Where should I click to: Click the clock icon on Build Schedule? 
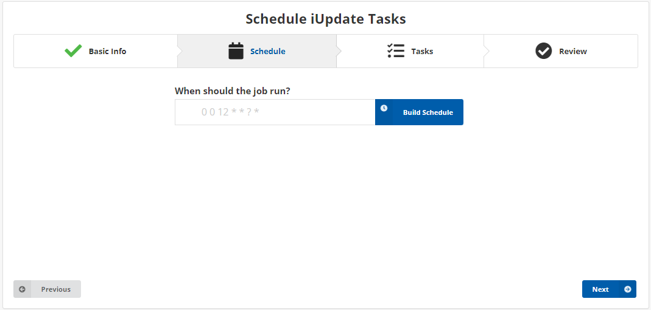click(x=384, y=108)
